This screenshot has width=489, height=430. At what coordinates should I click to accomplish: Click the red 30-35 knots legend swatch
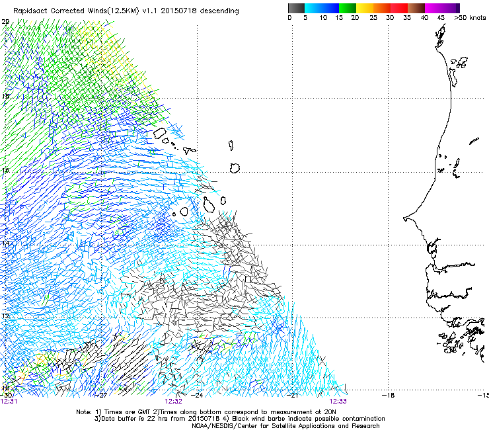click(399, 8)
